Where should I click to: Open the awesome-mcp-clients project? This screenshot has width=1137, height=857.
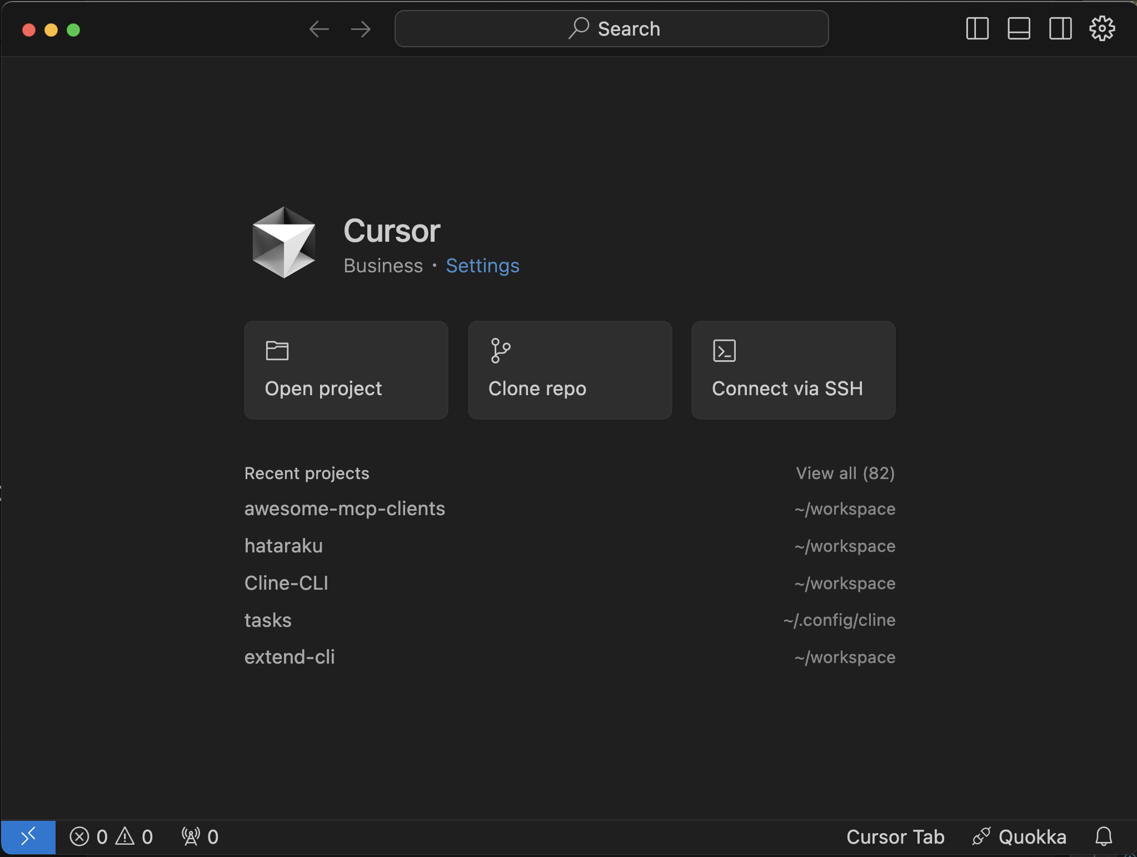345,509
